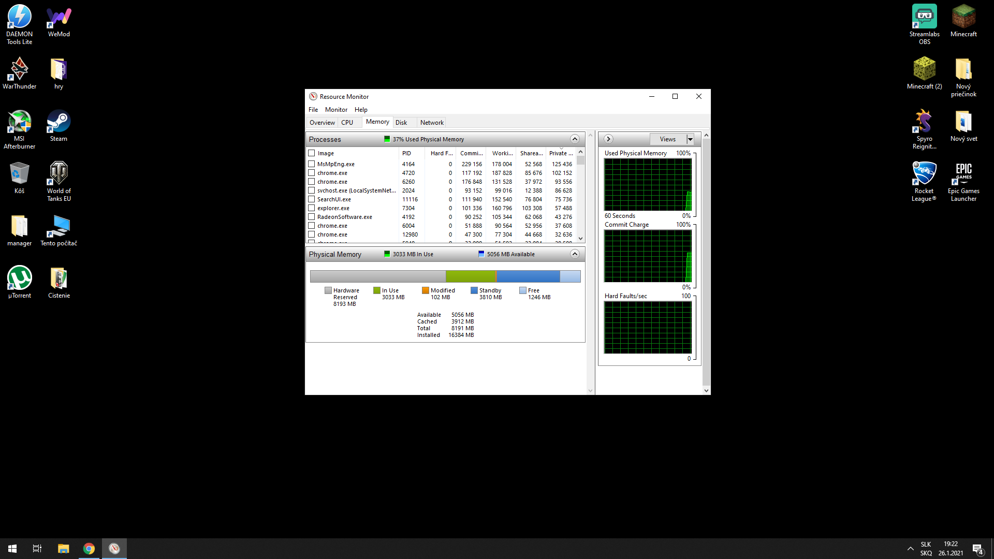Tick the explorer.exe process checkbox
Viewport: 994px width, 559px height.
[x=312, y=208]
